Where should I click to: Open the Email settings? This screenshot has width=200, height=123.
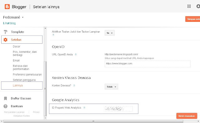[x=16, y=61]
